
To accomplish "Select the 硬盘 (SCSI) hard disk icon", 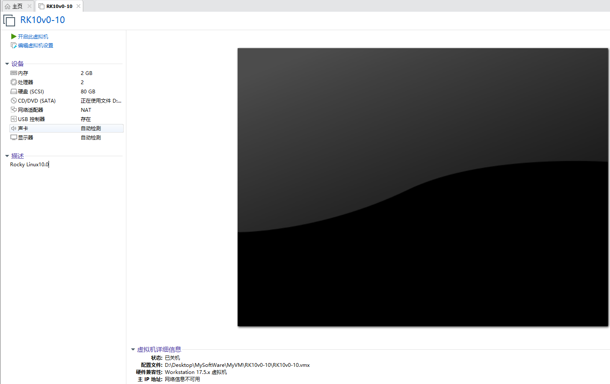I will 14,91.
